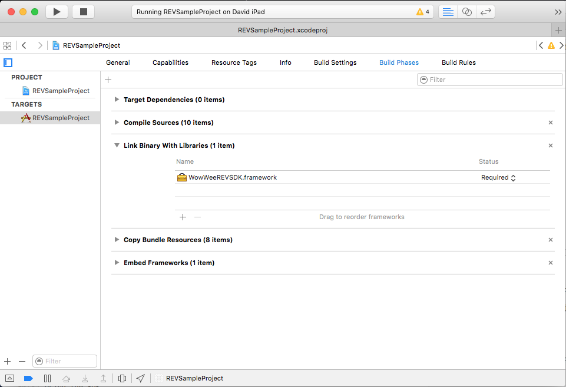Simulate location arrow icon
Screen dimensions: 566x387
point(140,378)
